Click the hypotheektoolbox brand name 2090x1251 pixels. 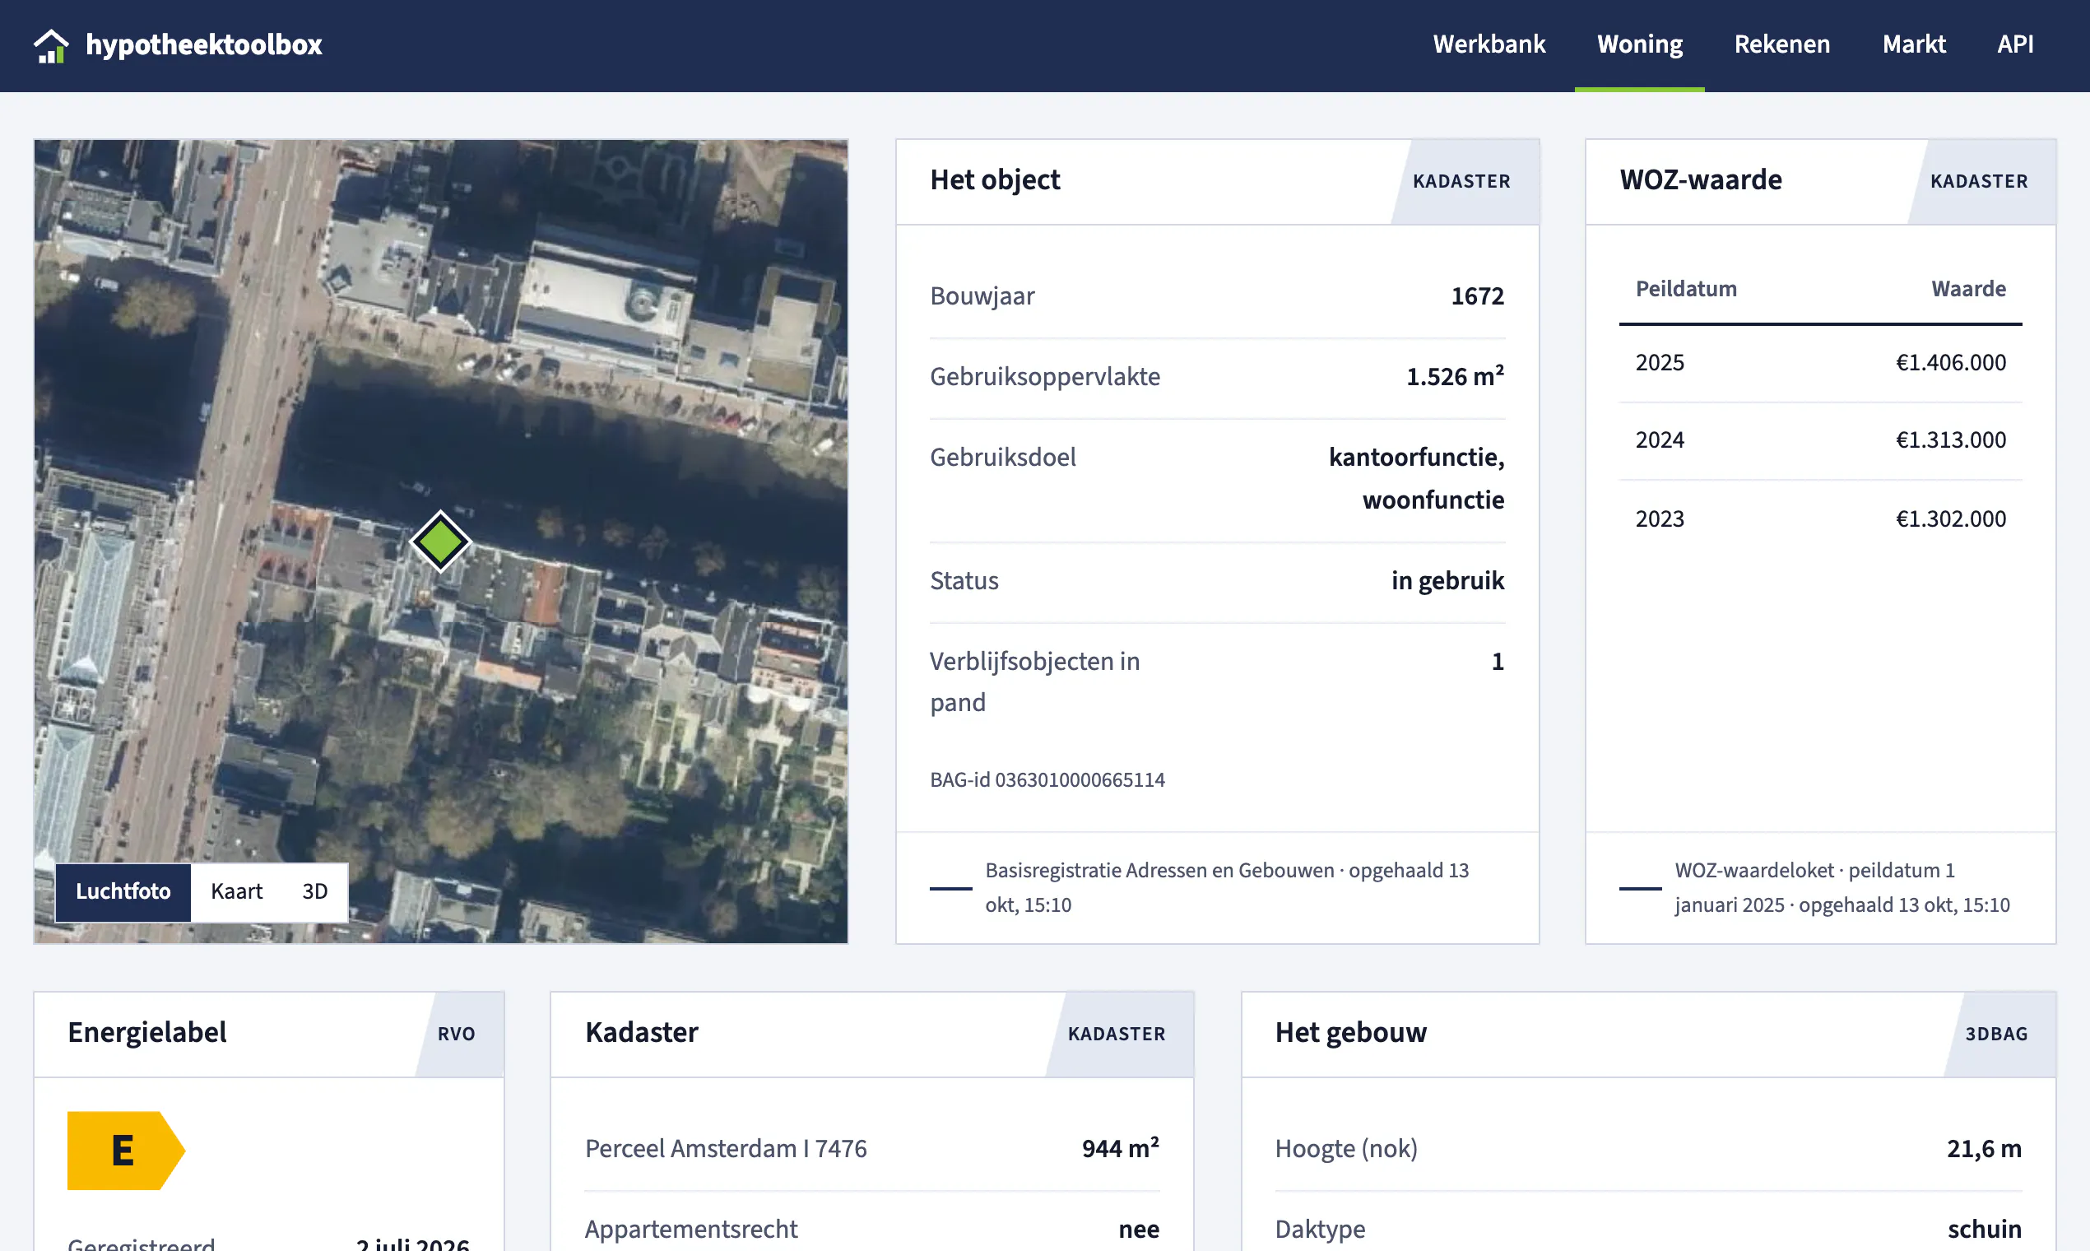204,44
